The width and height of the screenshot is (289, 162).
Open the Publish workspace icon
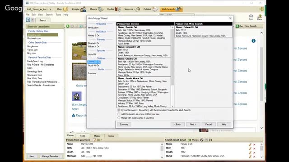pos(155,9)
